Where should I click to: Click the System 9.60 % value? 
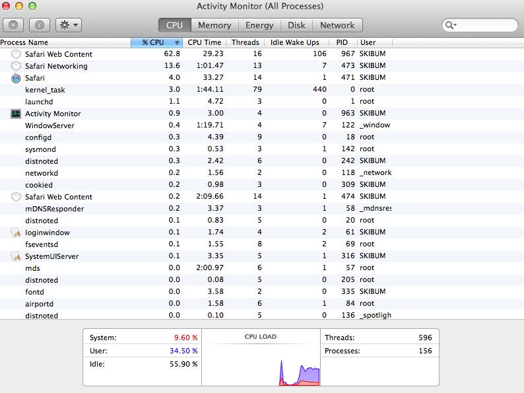186,338
